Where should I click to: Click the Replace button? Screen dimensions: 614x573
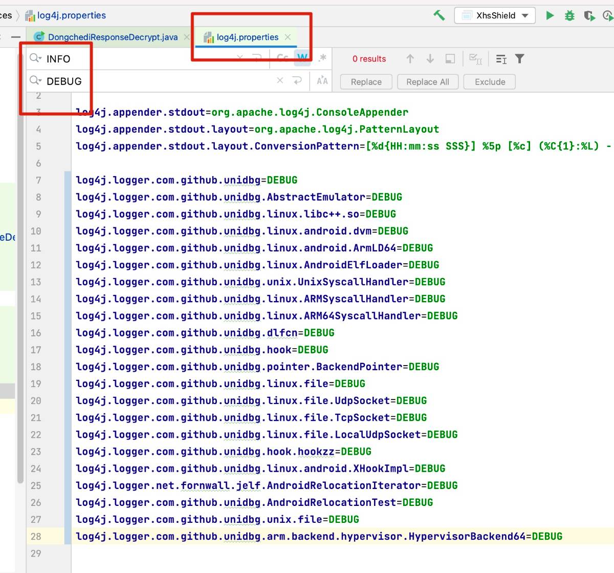(366, 82)
